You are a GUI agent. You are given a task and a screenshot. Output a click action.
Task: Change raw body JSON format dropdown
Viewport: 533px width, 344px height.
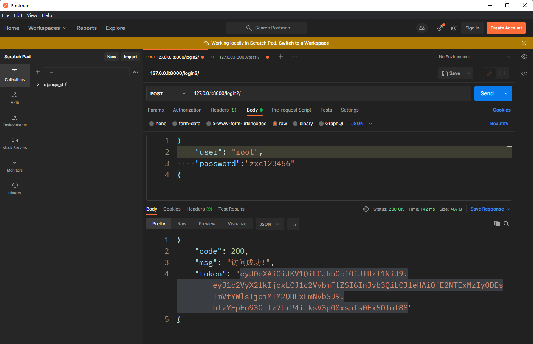(362, 124)
